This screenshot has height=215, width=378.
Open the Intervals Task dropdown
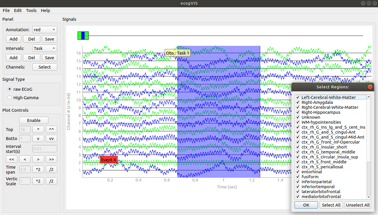pos(45,48)
